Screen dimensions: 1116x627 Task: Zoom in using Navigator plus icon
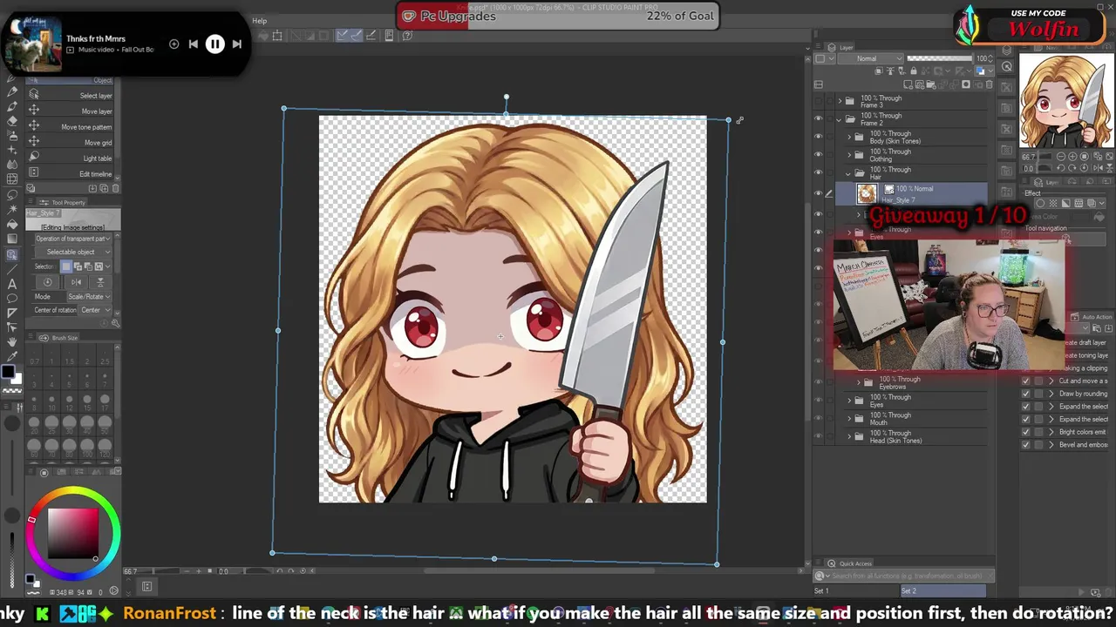coord(1072,157)
